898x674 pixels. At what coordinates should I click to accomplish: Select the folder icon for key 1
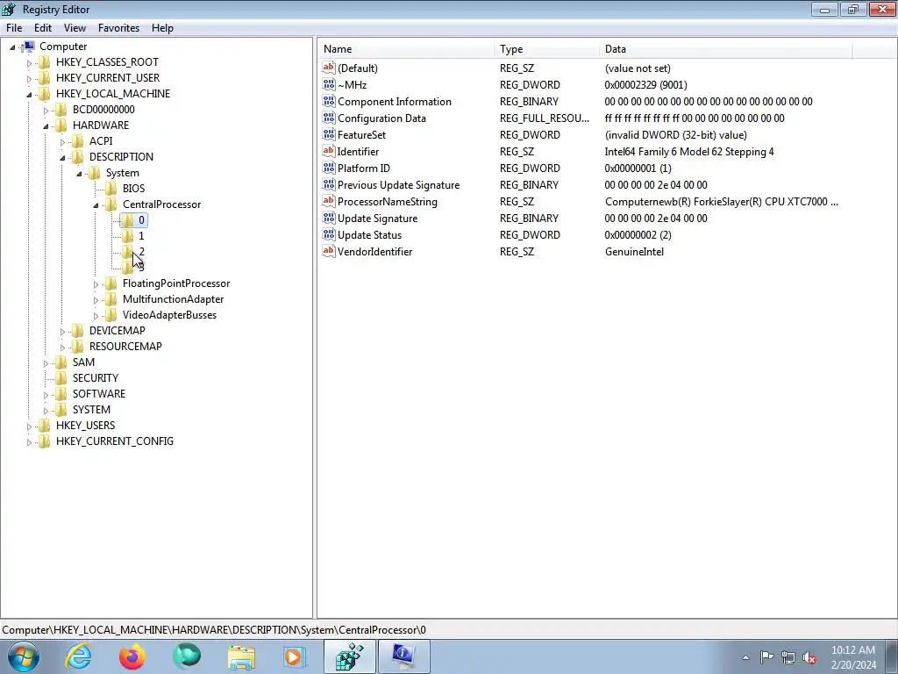click(127, 235)
